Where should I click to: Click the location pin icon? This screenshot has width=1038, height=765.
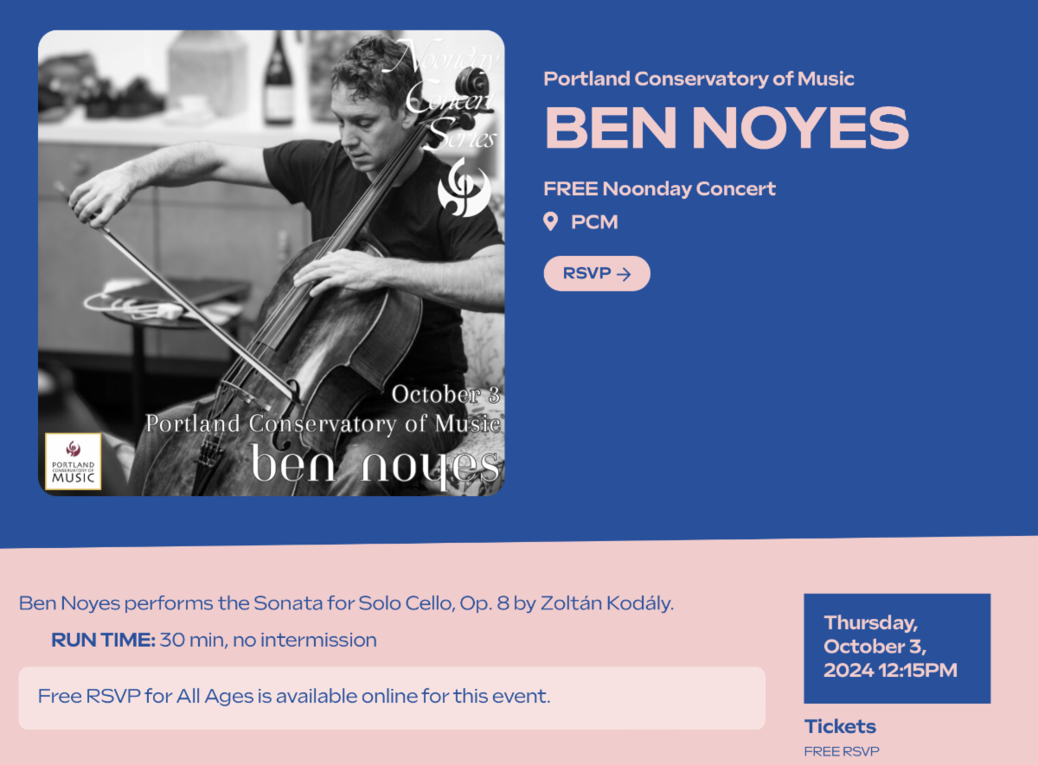(x=550, y=222)
